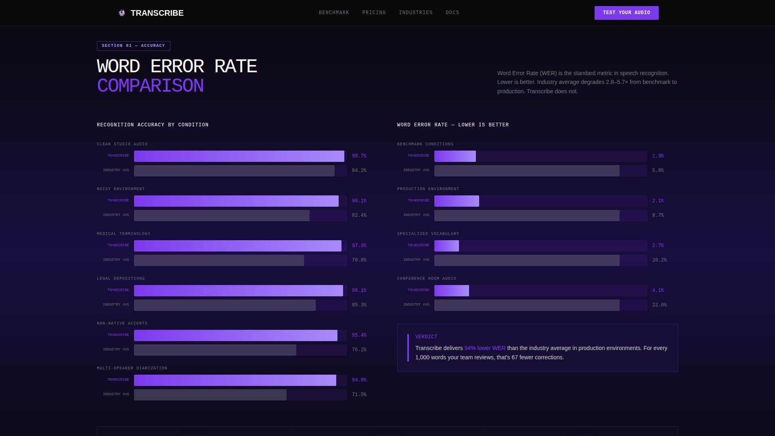Click the 94.8% accuracy value
This screenshot has width=775, height=436.
coord(359,380)
